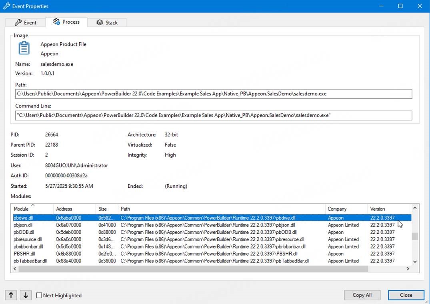Click Parent PID value 22188
This screenshot has height=304, width=430.
[52, 145]
